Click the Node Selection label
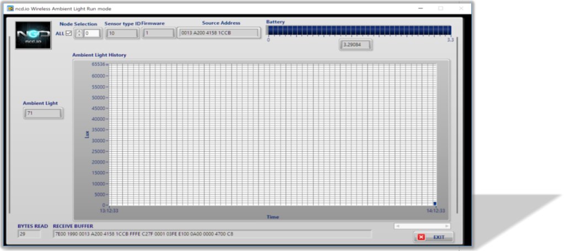The image size is (565, 251). pos(78,24)
